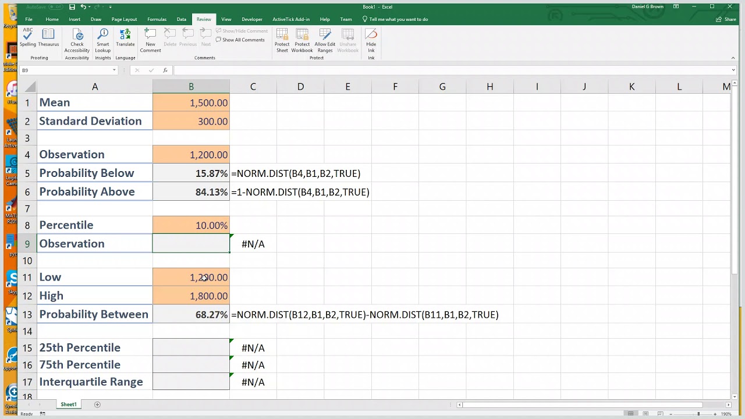
Task: Select the 15.87% cell
Action: (191, 173)
